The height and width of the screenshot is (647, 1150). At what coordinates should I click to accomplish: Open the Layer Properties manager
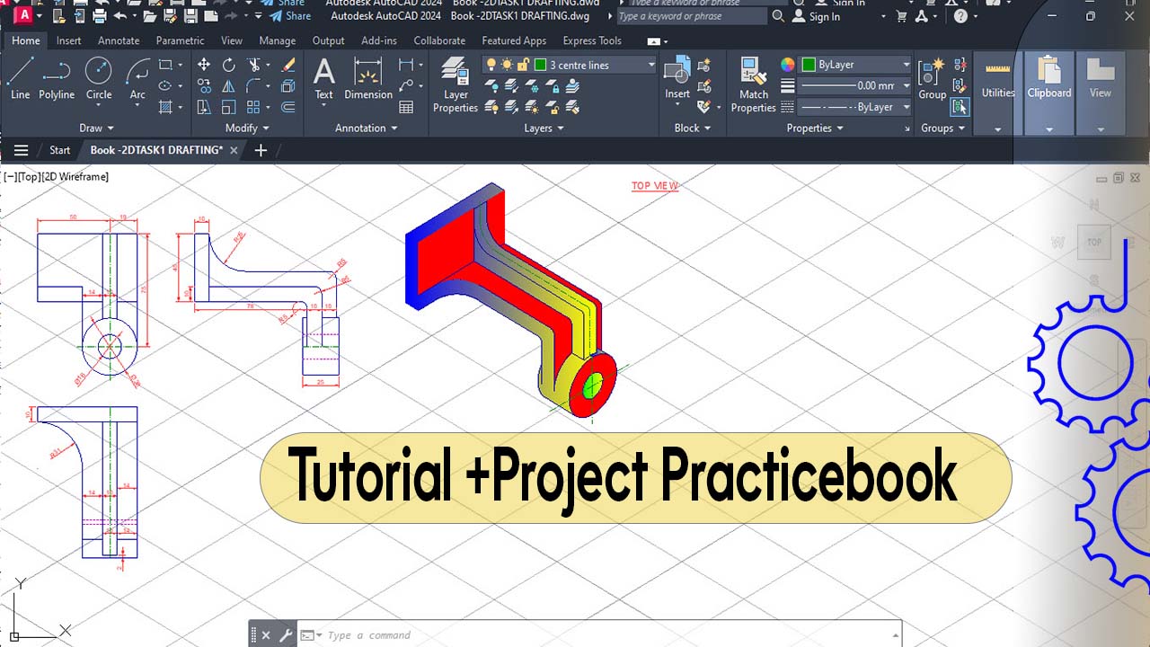456,85
